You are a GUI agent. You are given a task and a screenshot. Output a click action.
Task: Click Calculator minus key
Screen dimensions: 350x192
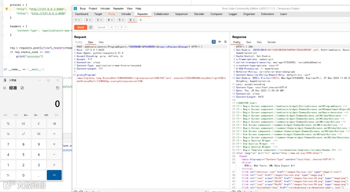click(54, 154)
